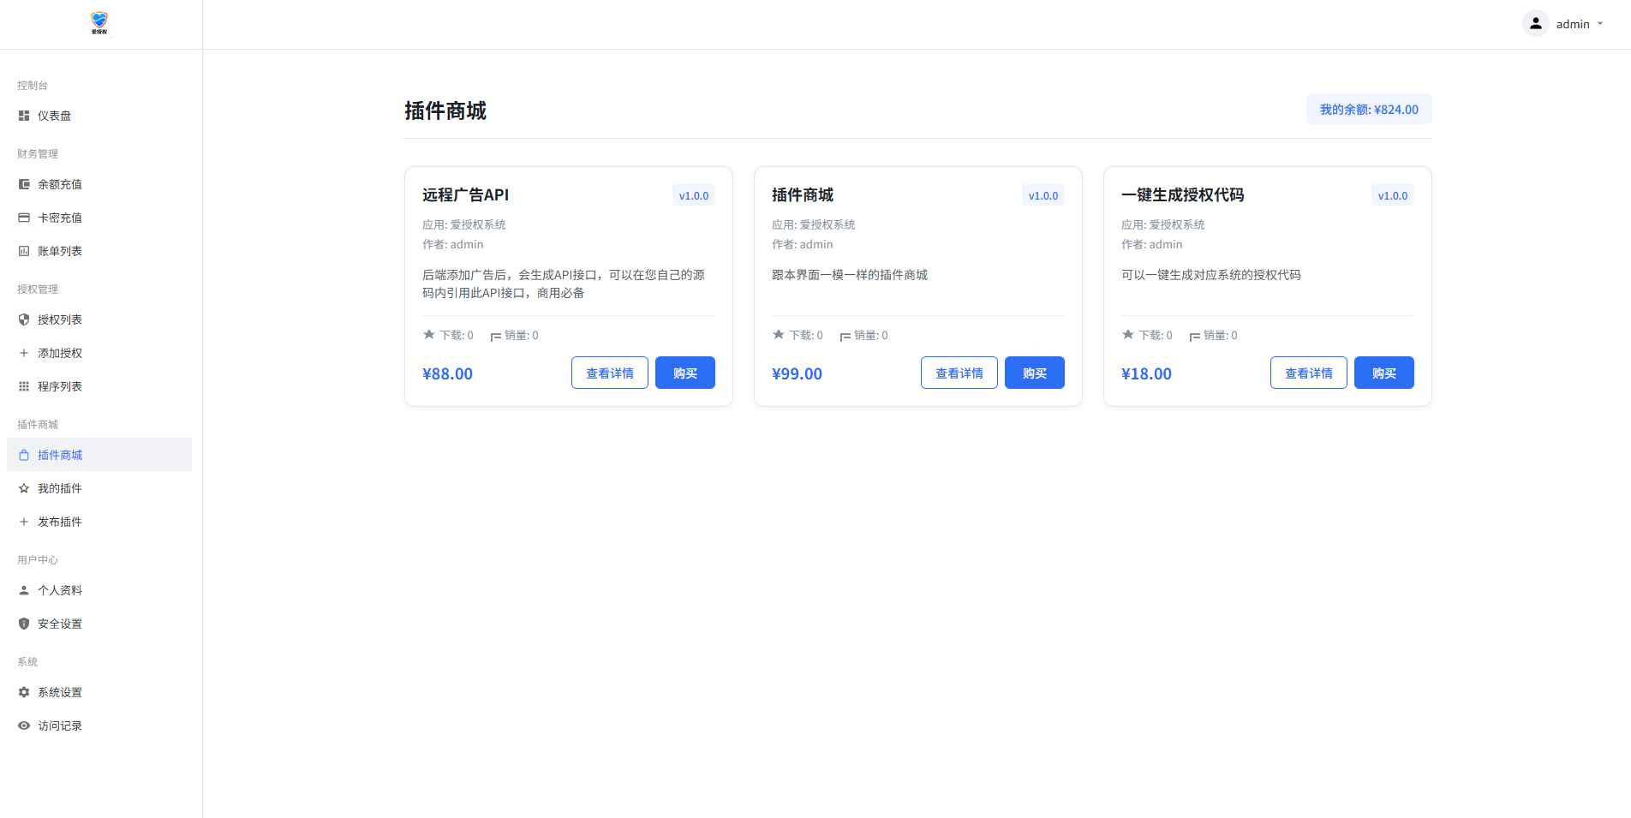Open the 账单列表 billing list icon
1631x818 pixels.
click(x=23, y=251)
